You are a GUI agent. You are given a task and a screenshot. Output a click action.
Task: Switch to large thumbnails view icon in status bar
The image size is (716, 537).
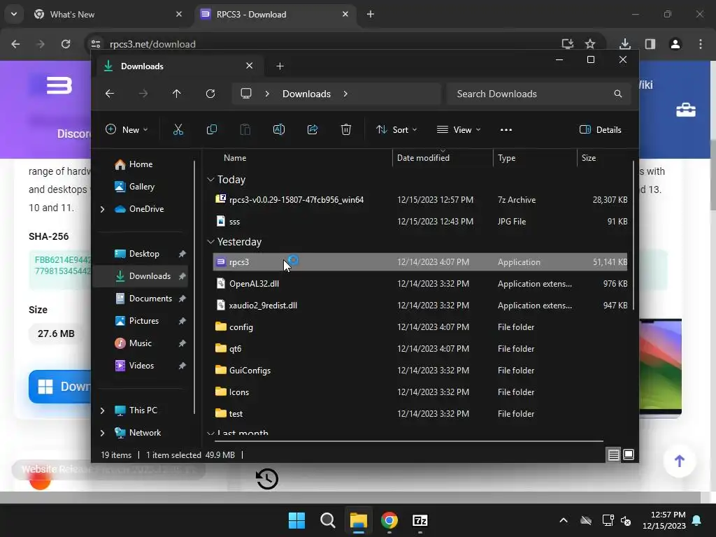(629, 454)
